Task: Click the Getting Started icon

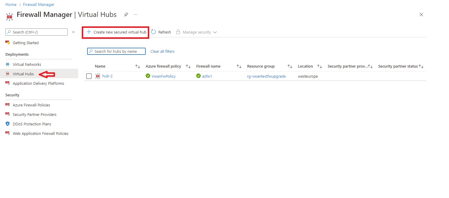Action: tap(8, 43)
